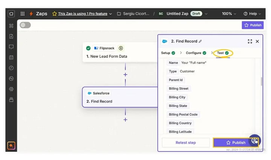
Task: Add a step after Salesforce Find Record
Action: point(125,120)
